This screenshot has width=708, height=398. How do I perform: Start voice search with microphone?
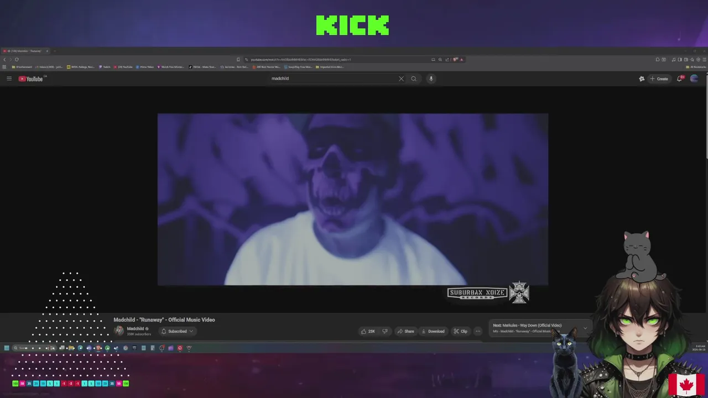pos(431,78)
